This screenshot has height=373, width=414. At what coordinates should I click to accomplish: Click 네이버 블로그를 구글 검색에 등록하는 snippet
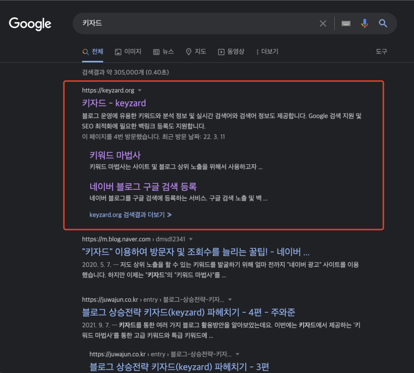(x=178, y=198)
